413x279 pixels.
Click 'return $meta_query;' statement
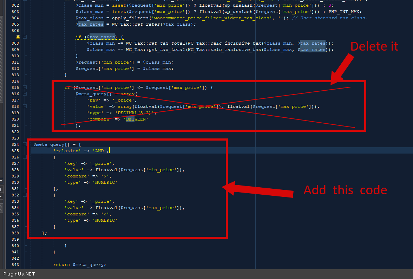click(79, 265)
